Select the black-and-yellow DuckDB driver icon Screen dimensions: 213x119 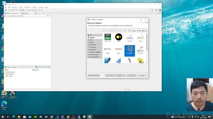(x=118, y=37)
